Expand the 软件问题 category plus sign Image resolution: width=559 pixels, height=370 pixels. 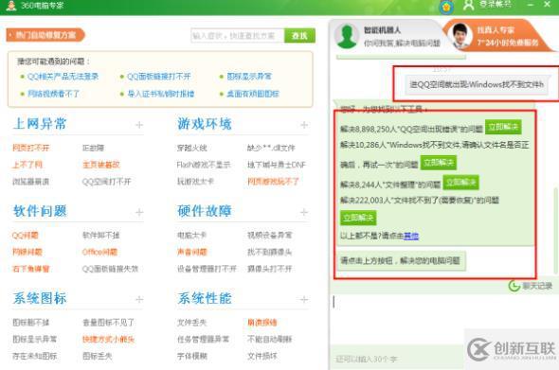click(x=139, y=212)
